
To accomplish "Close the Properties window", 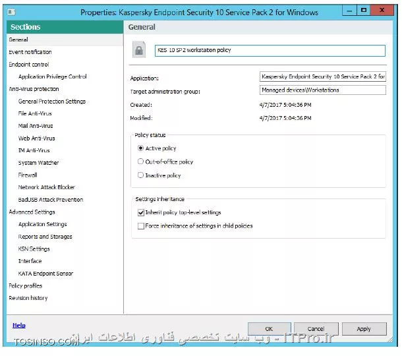I will point(382,11).
